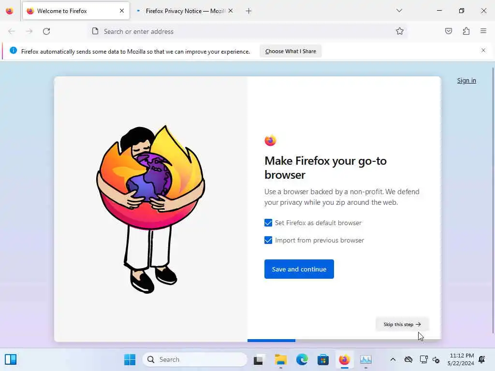Click the page vertical scrollbar
The height and width of the screenshot is (371, 495).
(493, 200)
